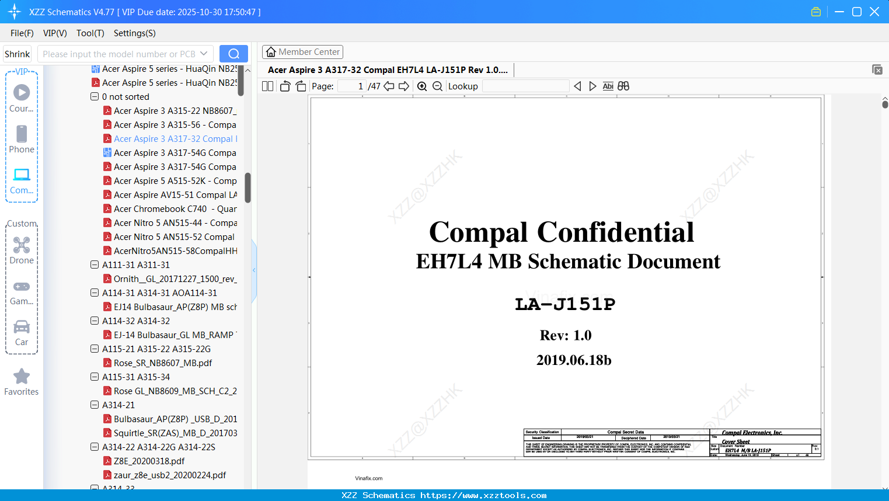Viewport: 889px width, 501px height.
Task: Click the XZZ Schematics app logo
Action: [x=14, y=12]
